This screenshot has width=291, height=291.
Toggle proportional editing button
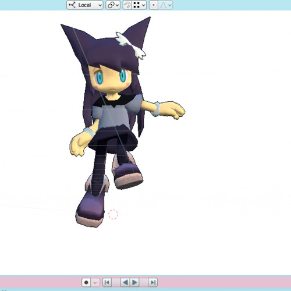pos(154,5)
